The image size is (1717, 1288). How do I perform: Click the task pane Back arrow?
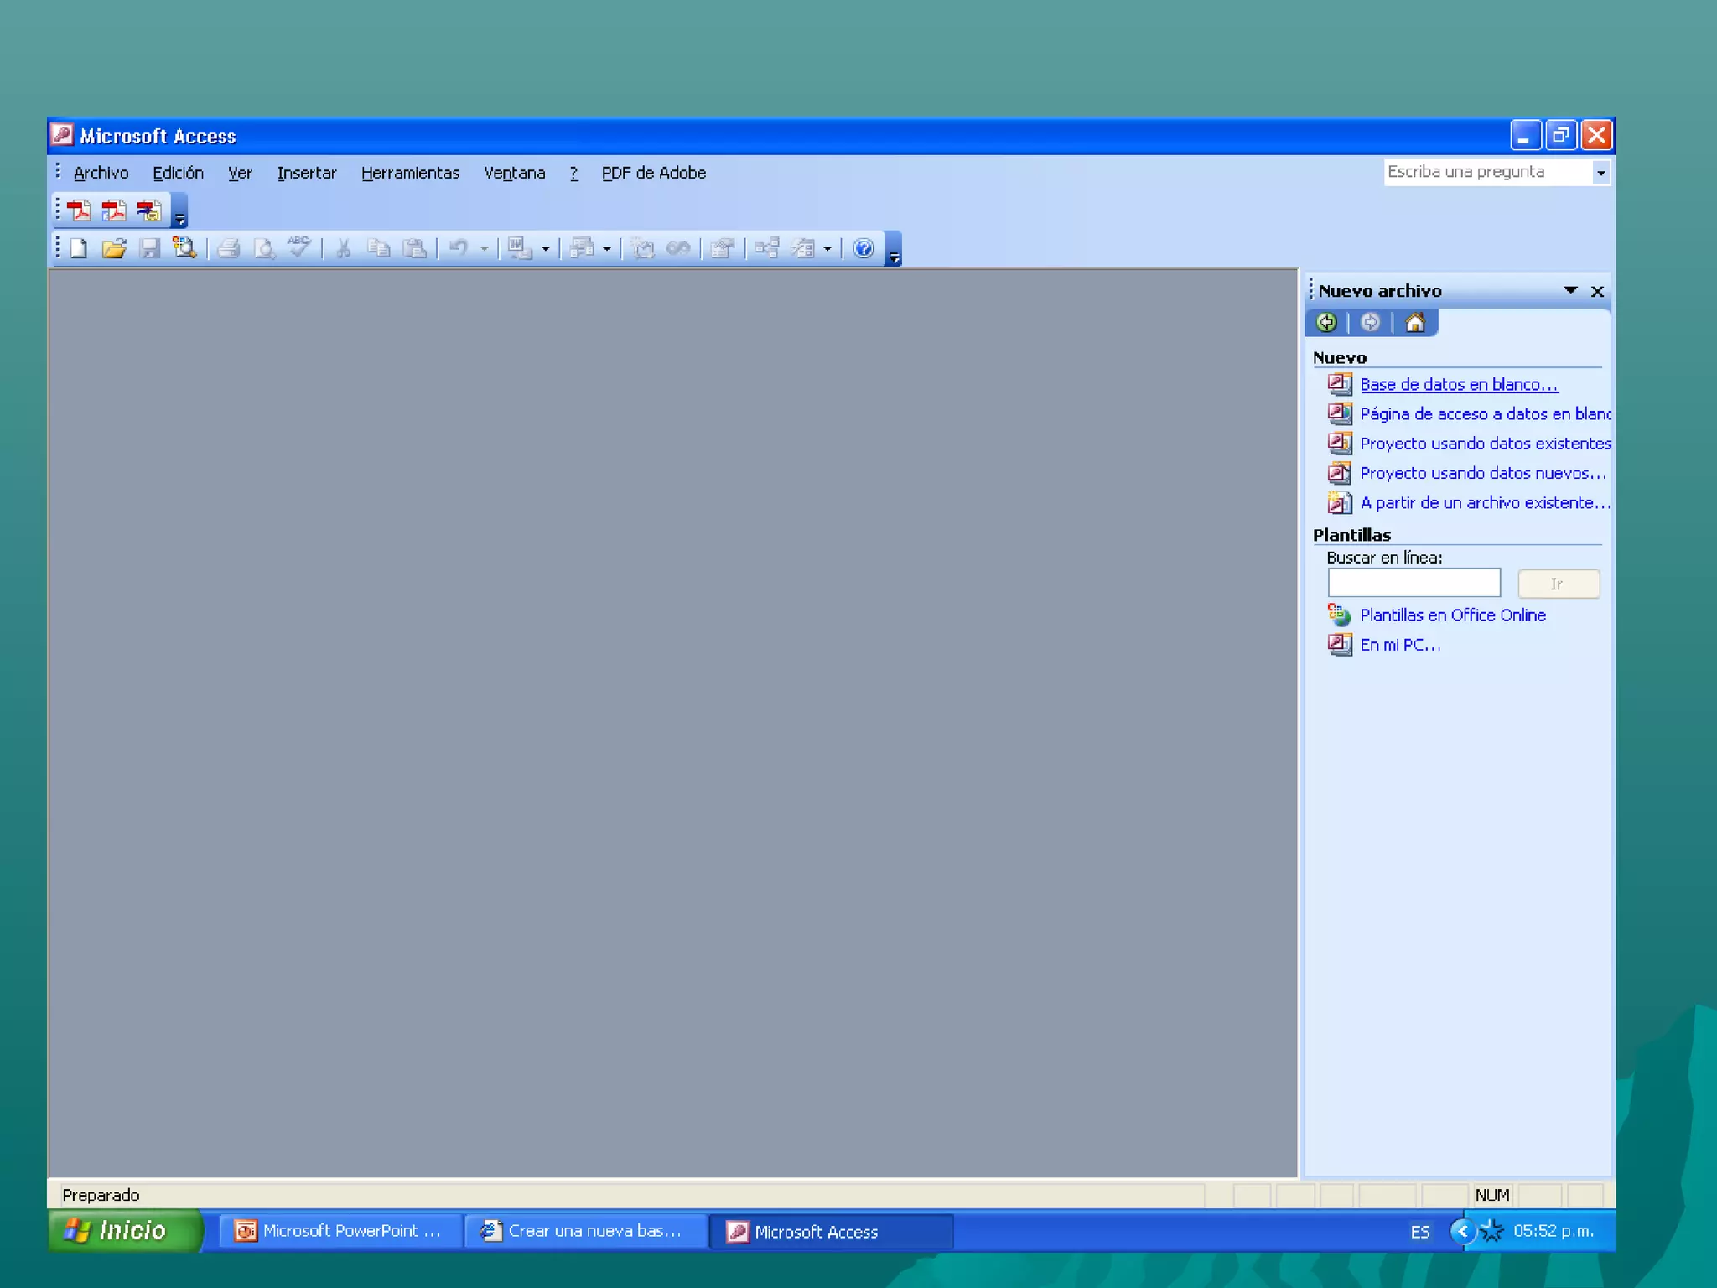(1326, 323)
